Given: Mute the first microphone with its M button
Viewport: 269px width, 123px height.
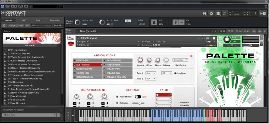Looking at the screenshot, I should click(75, 103).
